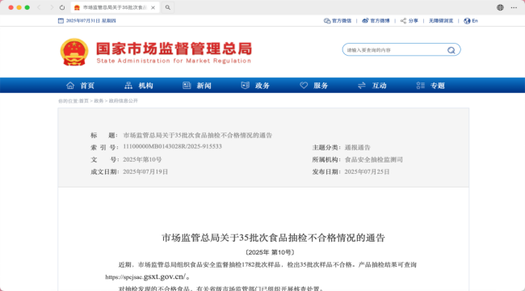Click the 国家市场监督管理总局 site title
The height and width of the screenshot is (291, 525).
[x=174, y=48]
